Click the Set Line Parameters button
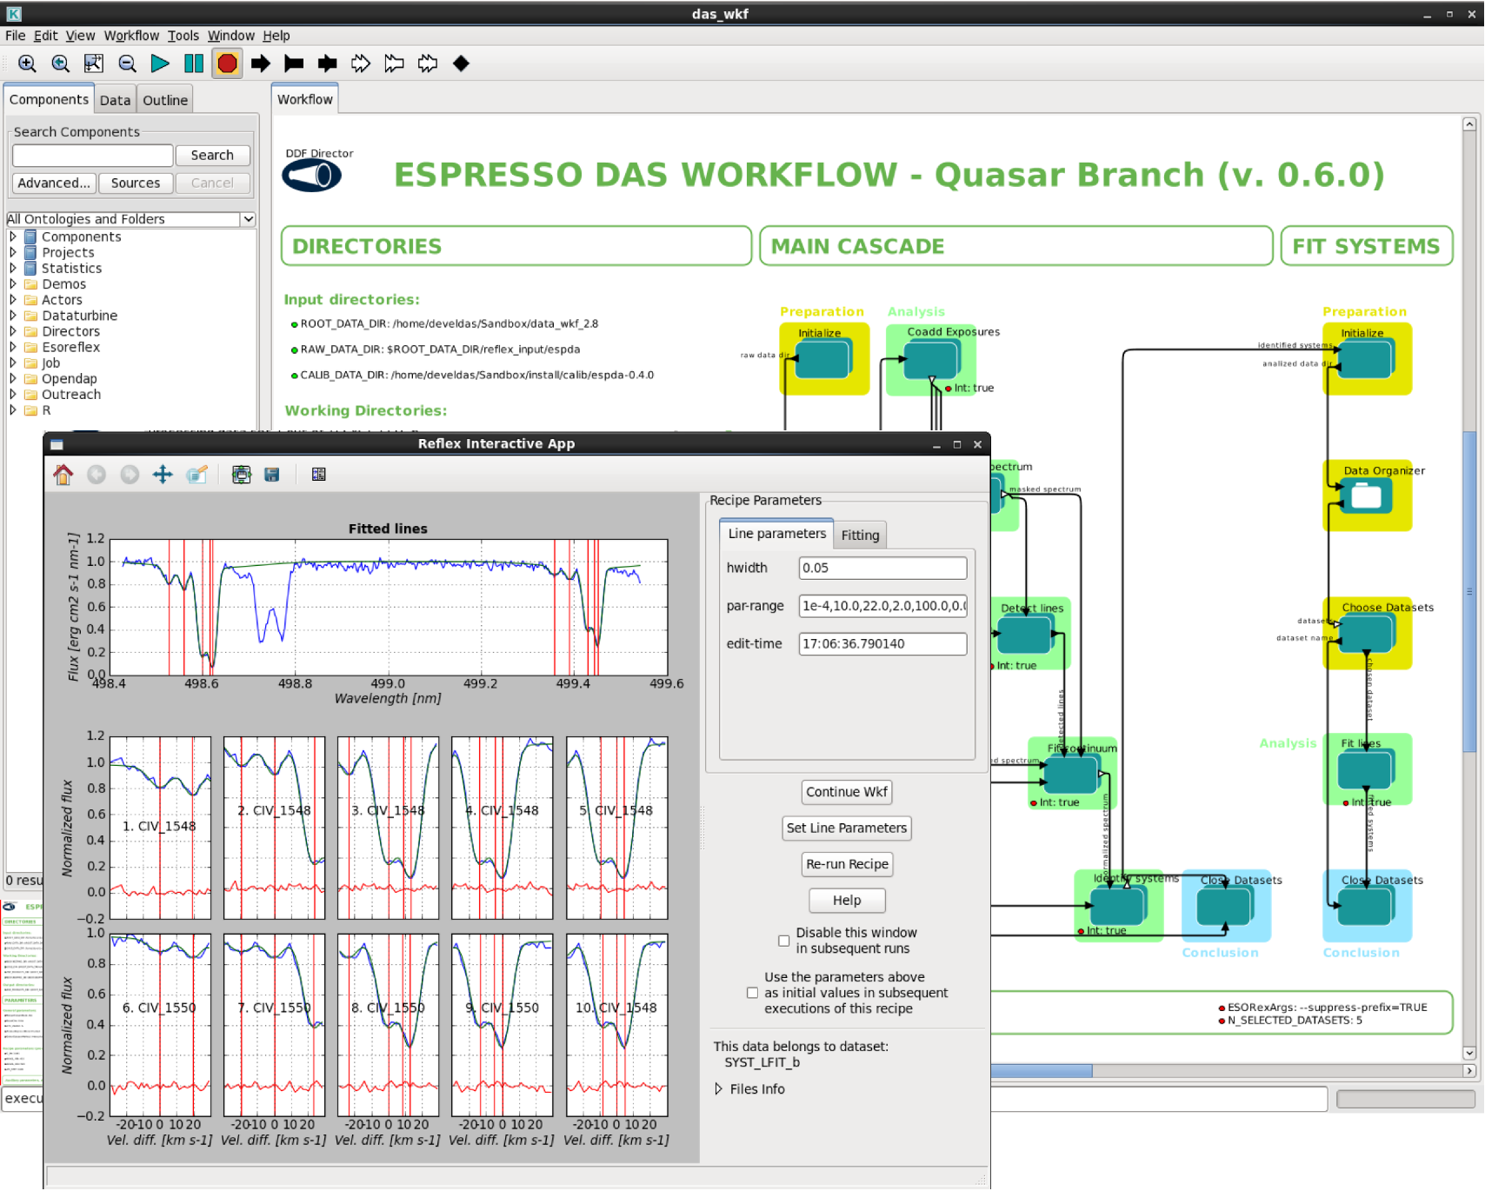The image size is (1485, 1191). point(847,828)
